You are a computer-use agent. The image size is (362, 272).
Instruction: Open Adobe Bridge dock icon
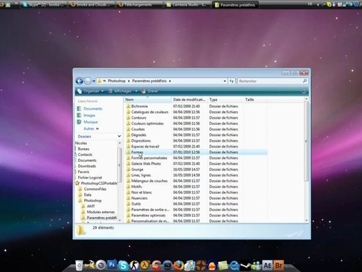[x=279, y=265]
